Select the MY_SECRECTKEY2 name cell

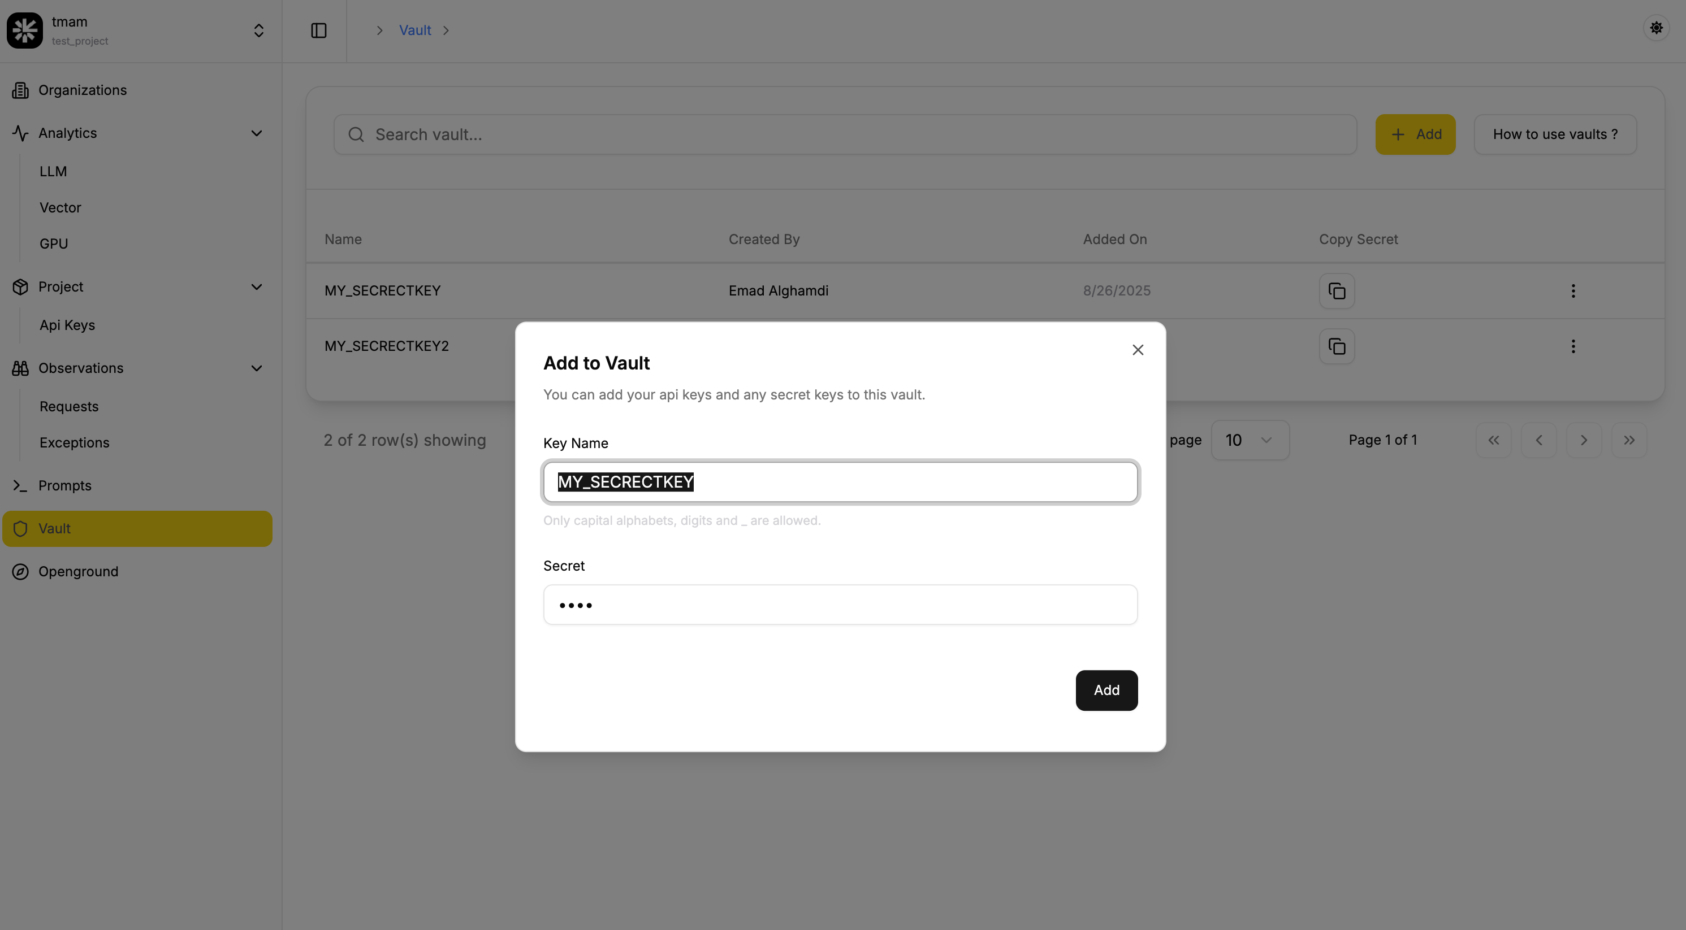coord(386,346)
